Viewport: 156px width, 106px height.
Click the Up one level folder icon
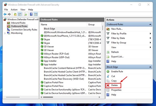(x=15, y=14)
